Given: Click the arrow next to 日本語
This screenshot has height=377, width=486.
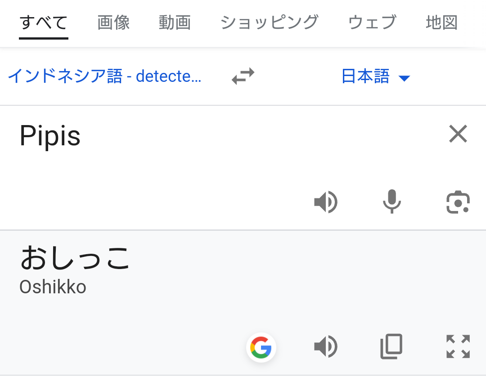Looking at the screenshot, I should 404,78.
